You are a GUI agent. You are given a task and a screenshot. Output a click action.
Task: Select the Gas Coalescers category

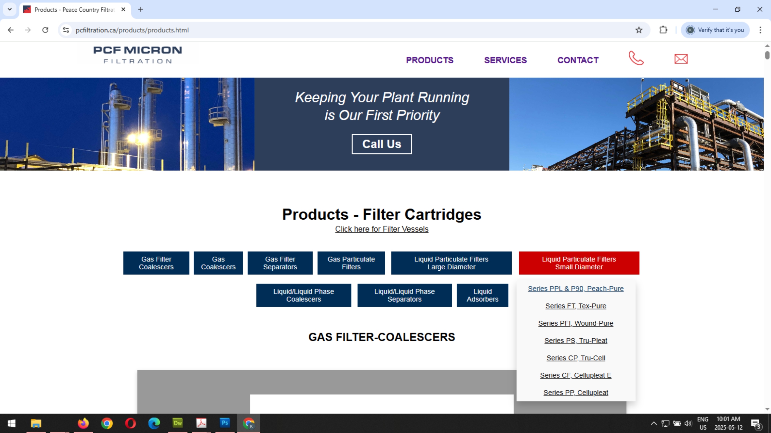tap(218, 263)
